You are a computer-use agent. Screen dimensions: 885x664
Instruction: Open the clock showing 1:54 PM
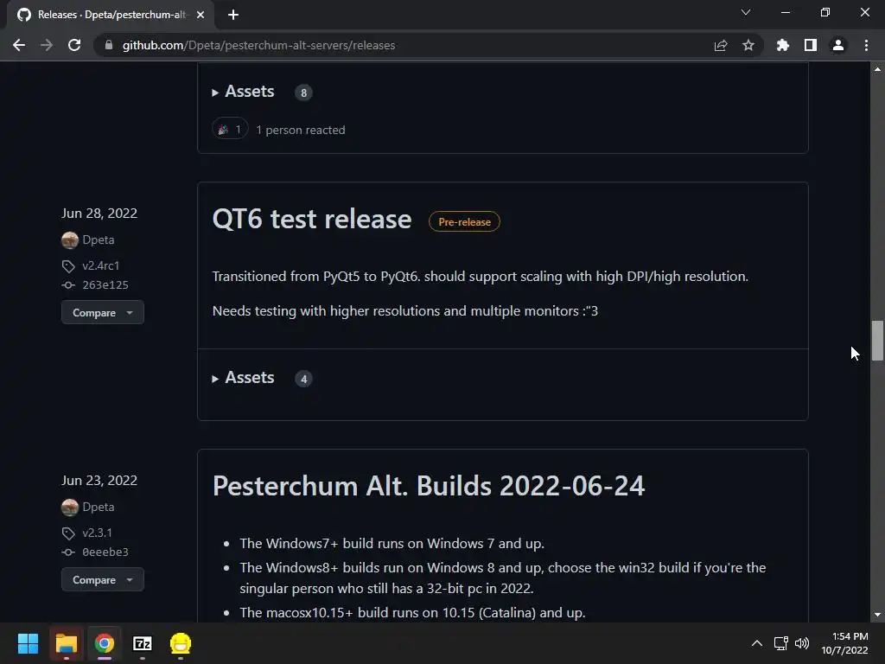(x=844, y=643)
